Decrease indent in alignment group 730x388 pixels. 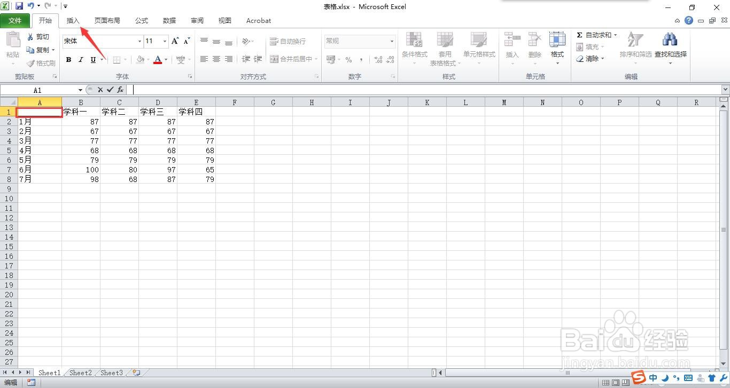246,59
